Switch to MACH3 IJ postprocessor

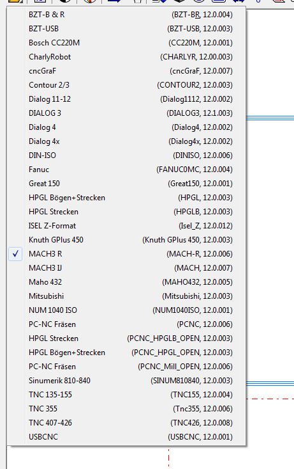(126, 268)
